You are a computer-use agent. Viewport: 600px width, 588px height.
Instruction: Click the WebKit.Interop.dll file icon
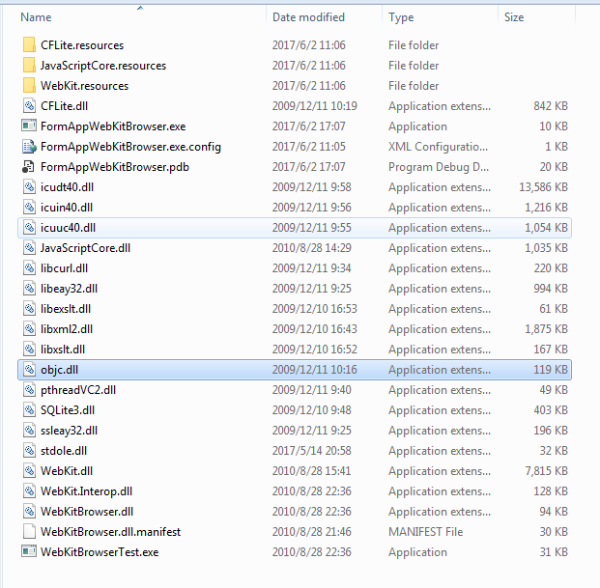coord(29,490)
